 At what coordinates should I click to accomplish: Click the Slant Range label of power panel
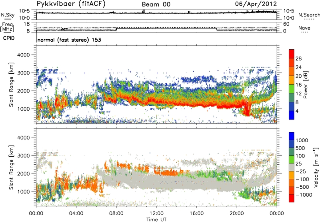point(11,85)
